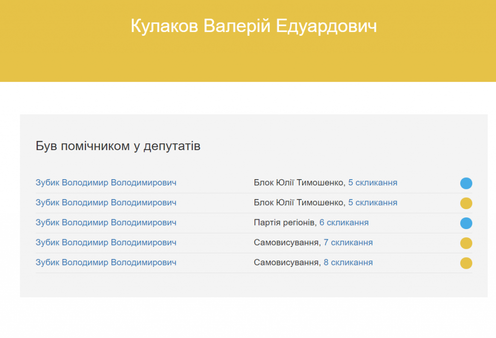
Task: Open Зубик Володимир link in 7 скликання row
Action: click(106, 243)
